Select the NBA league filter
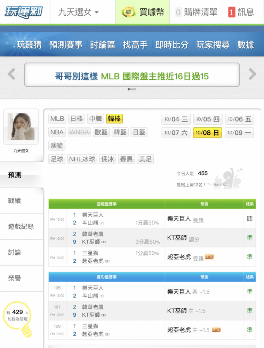The width and height of the screenshot is (264, 348). [x=57, y=132]
